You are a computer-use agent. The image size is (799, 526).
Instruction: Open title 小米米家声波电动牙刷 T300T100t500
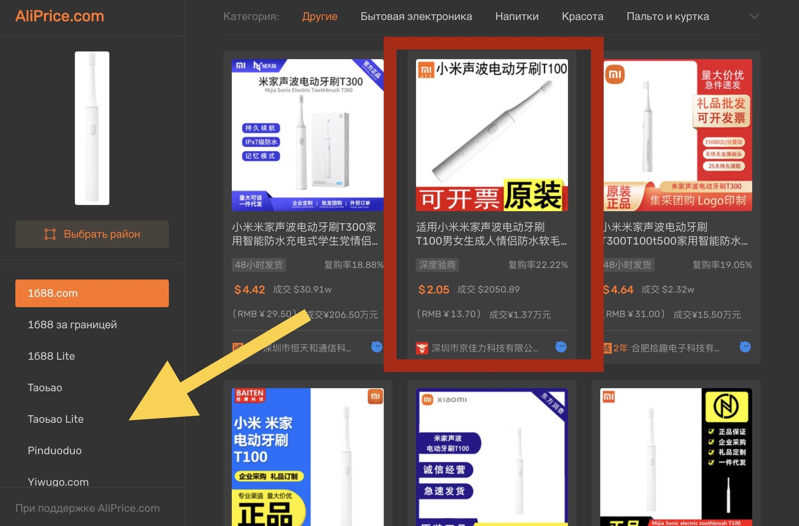click(676, 234)
